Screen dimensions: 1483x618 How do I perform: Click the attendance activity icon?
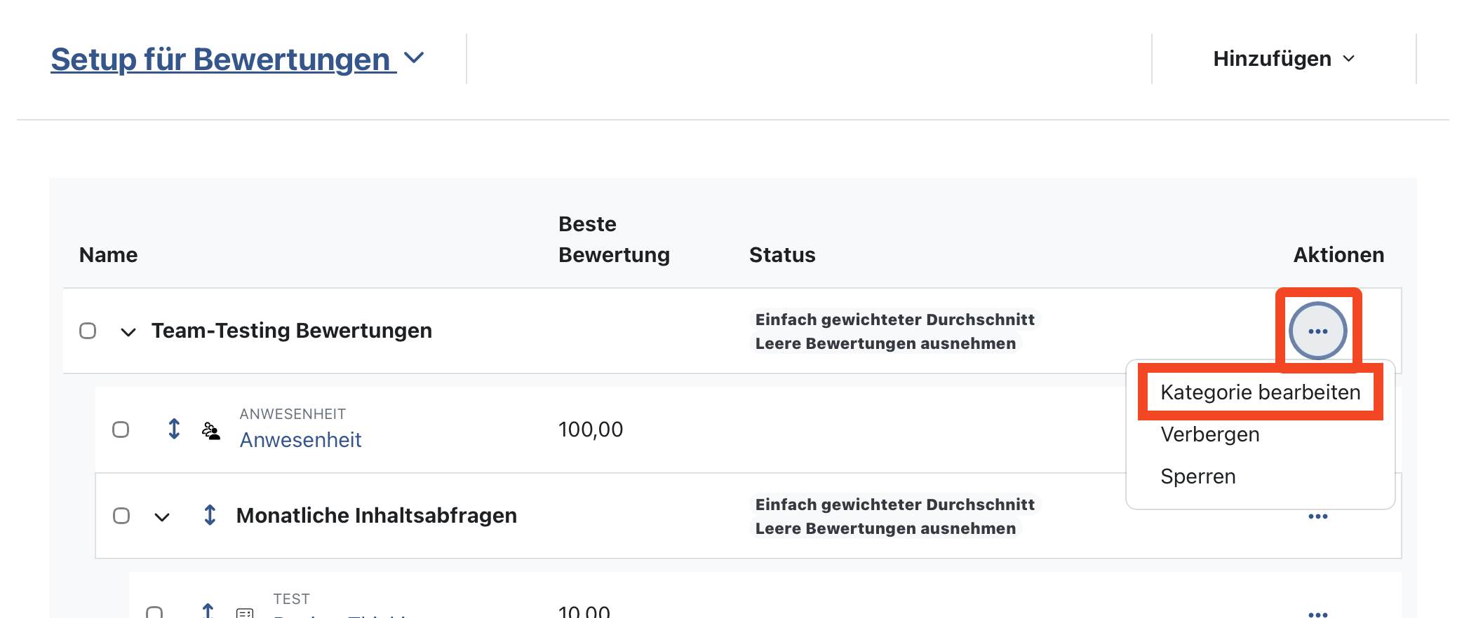211,430
